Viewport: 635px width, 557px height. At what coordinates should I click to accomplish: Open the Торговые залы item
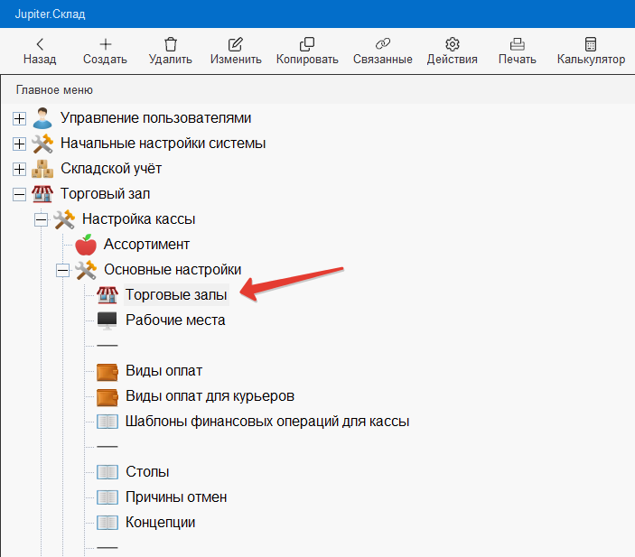click(176, 294)
